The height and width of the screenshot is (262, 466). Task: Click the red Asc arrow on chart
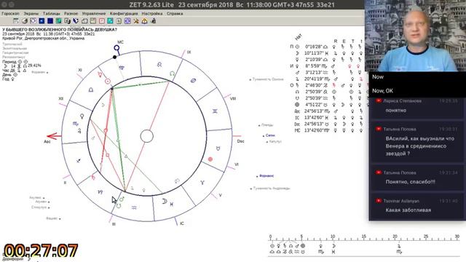click(x=54, y=136)
